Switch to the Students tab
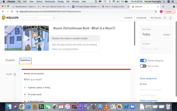This screenshot has height=111, width=177. (10, 60)
